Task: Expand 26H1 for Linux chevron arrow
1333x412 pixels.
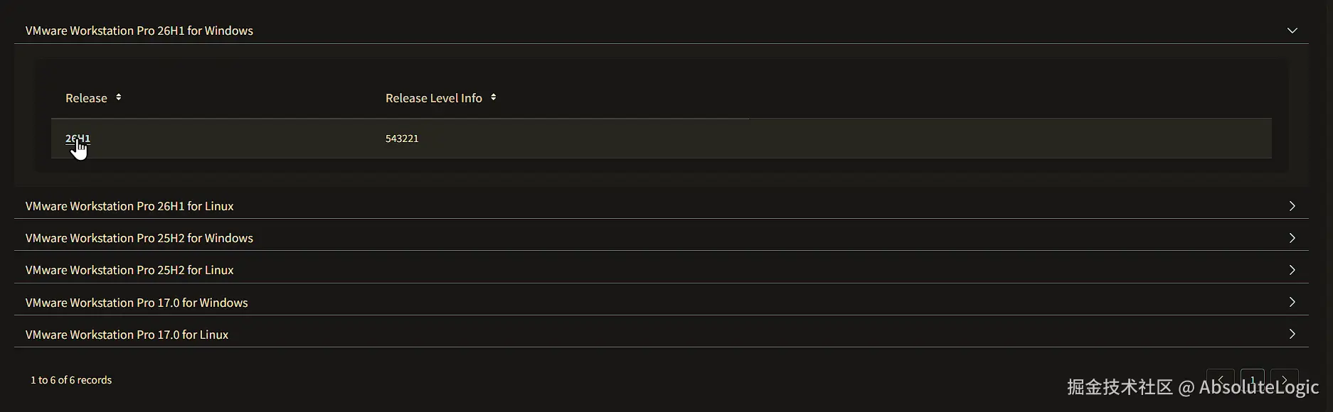Action: pos(1292,206)
